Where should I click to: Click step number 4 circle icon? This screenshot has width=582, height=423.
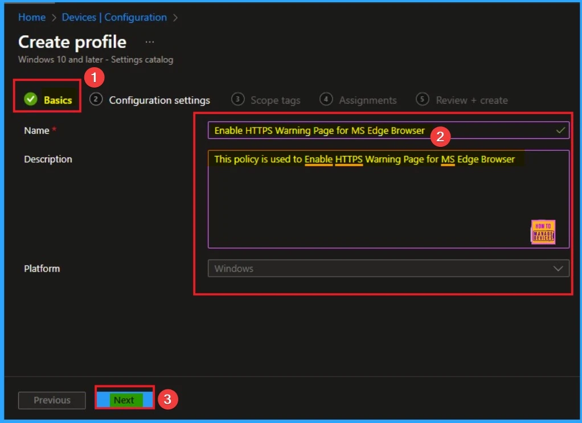(326, 99)
